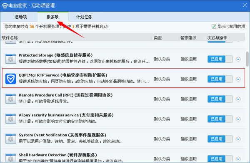Click the vertical scrollbar thumb of the service list
Screen dimensions: 250x163
click(x=247, y=59)
